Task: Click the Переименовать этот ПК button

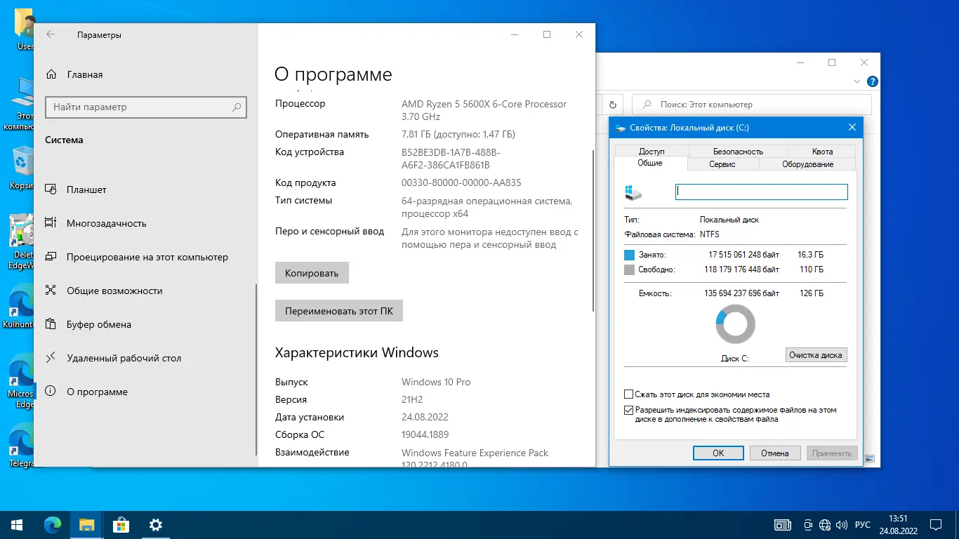Action: 338,310
